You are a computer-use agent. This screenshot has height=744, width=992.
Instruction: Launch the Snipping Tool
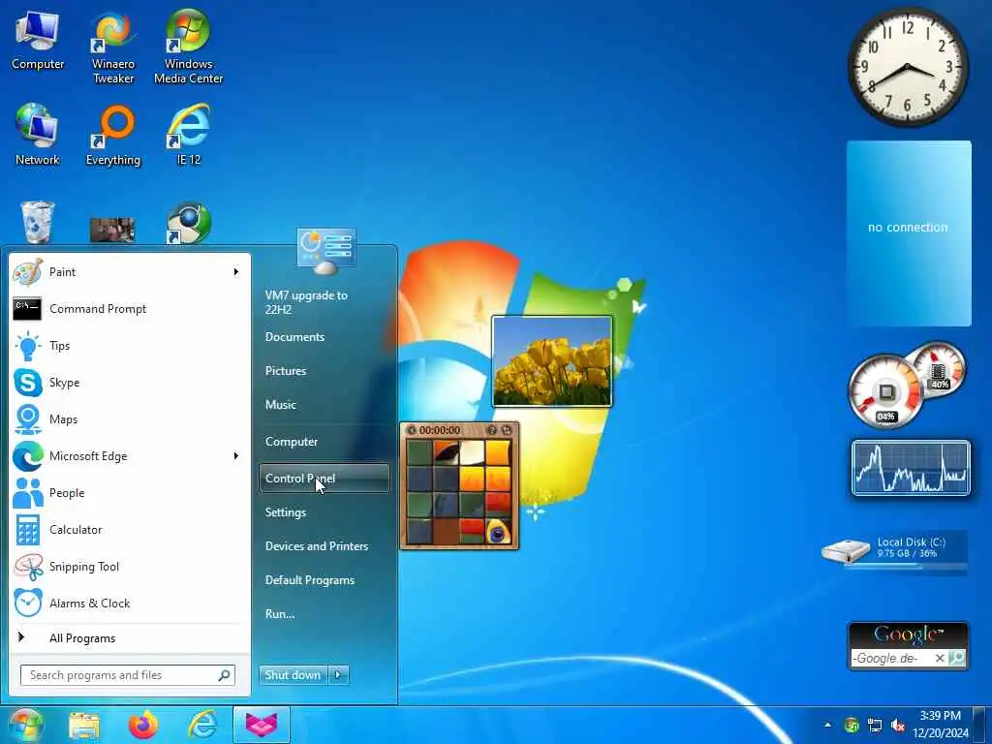point(130,566)
